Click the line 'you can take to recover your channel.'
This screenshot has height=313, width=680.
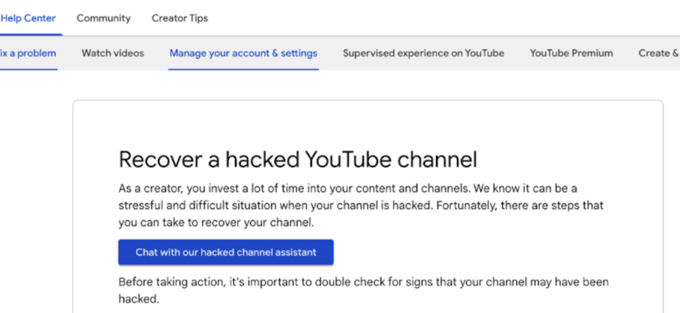click(x=216, y=223)
